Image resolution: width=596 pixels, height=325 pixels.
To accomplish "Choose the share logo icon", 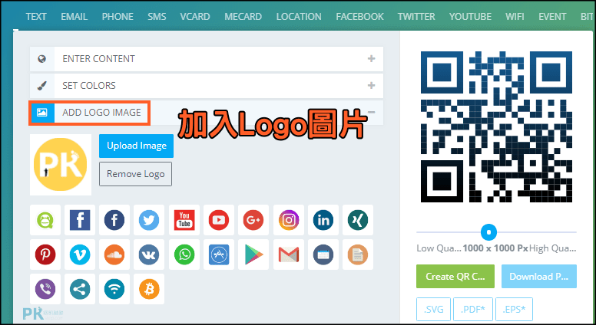I will [80, 289].
